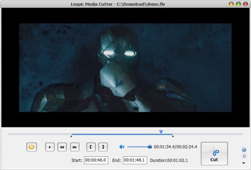The height and width of the screenshot is (170, 251).
Task: Jump to previous frame button
Action: [x=62, y=147]
